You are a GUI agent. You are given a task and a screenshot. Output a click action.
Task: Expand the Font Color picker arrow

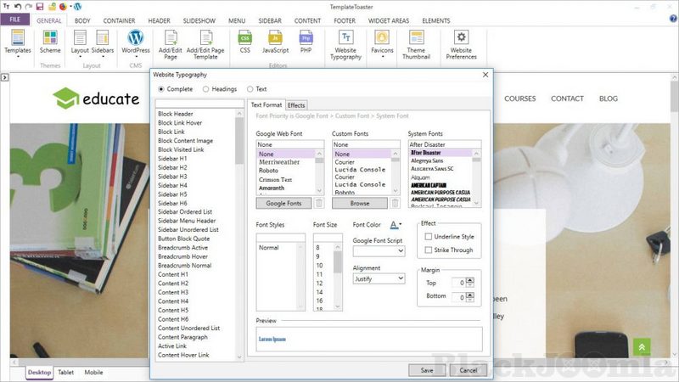click(401, 225)
